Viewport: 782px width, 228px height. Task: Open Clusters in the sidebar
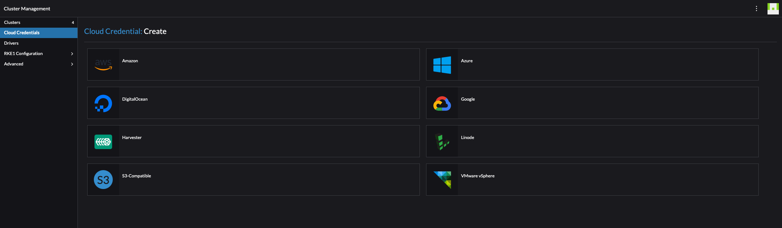click(39, 22)
